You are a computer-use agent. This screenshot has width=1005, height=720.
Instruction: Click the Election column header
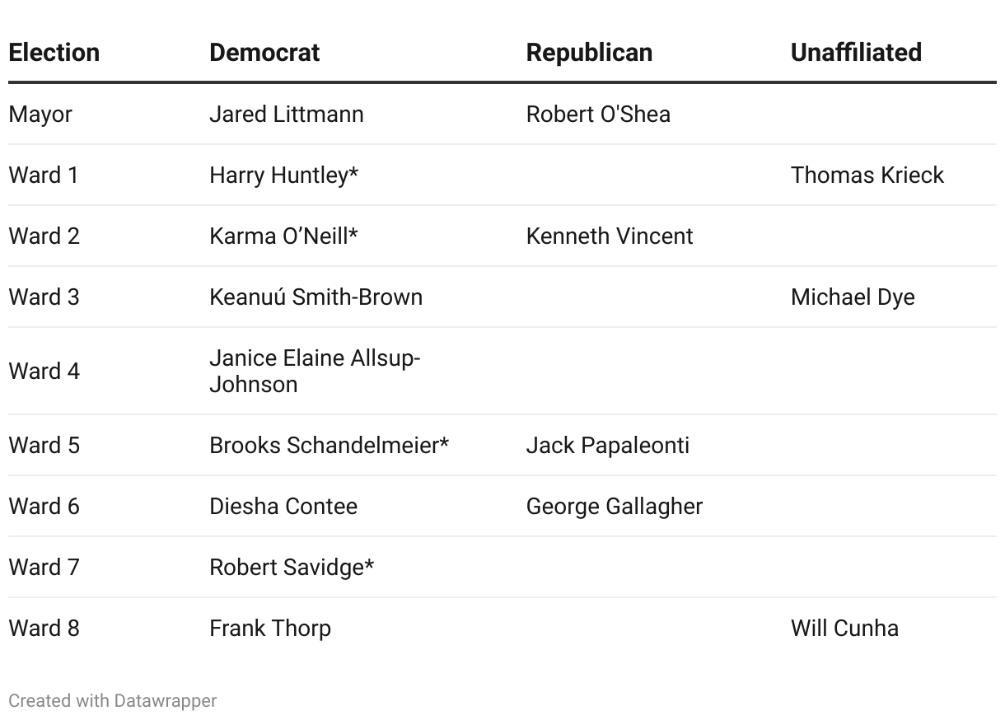[54, 53]
